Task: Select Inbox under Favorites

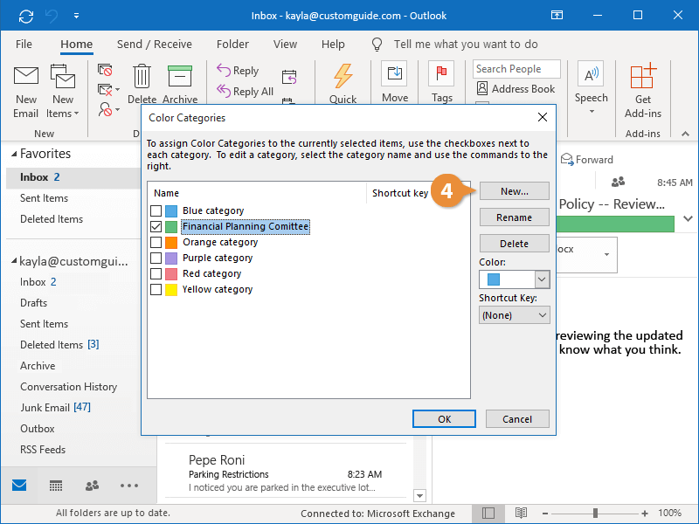Action: click(73, 177)
